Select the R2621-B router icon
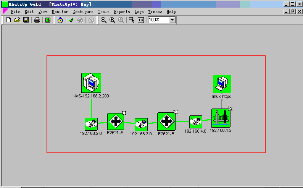 point(166,122)
